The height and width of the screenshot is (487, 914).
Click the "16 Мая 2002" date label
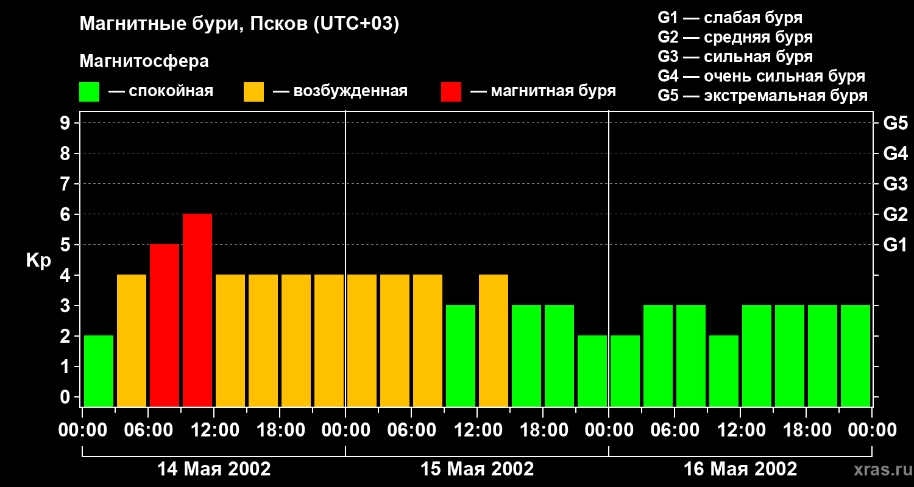740,469
